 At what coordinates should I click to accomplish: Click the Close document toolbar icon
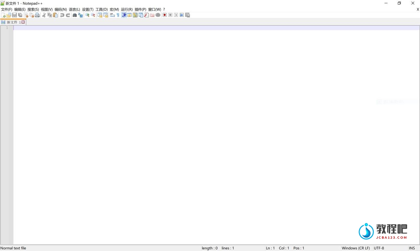26,15
